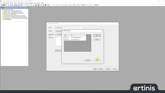Click the Description text box in wizard
165x93 pixels.
(x=59, y=42)
